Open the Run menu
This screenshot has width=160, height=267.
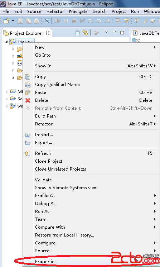[135, 11]
